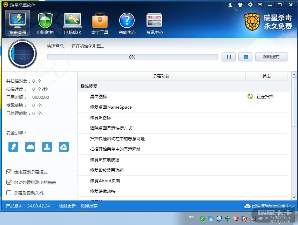The width and height of the screenshot is (298, 225).
Task: Select 修复映像劫持 item
Action: pyautogui.click(x=183, y=191)
